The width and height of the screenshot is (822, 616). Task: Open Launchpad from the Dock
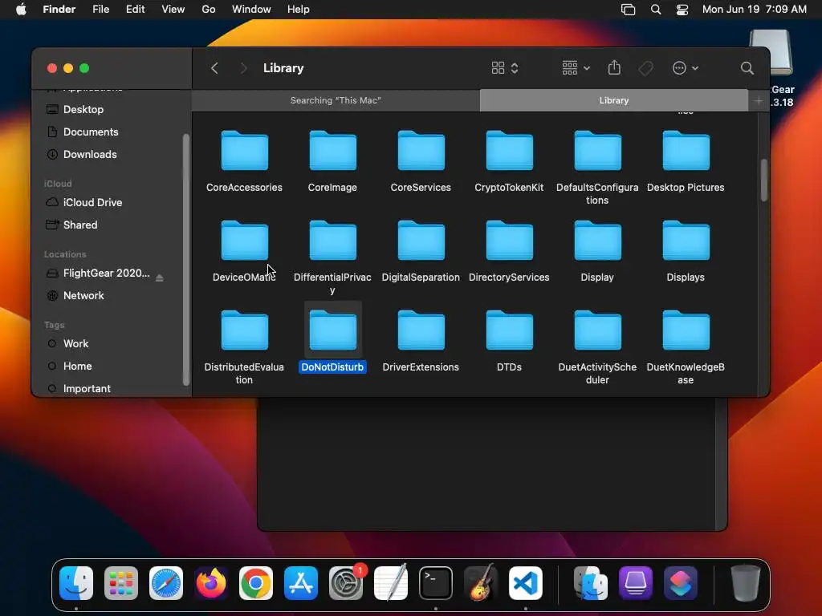(x=121, y=583)
